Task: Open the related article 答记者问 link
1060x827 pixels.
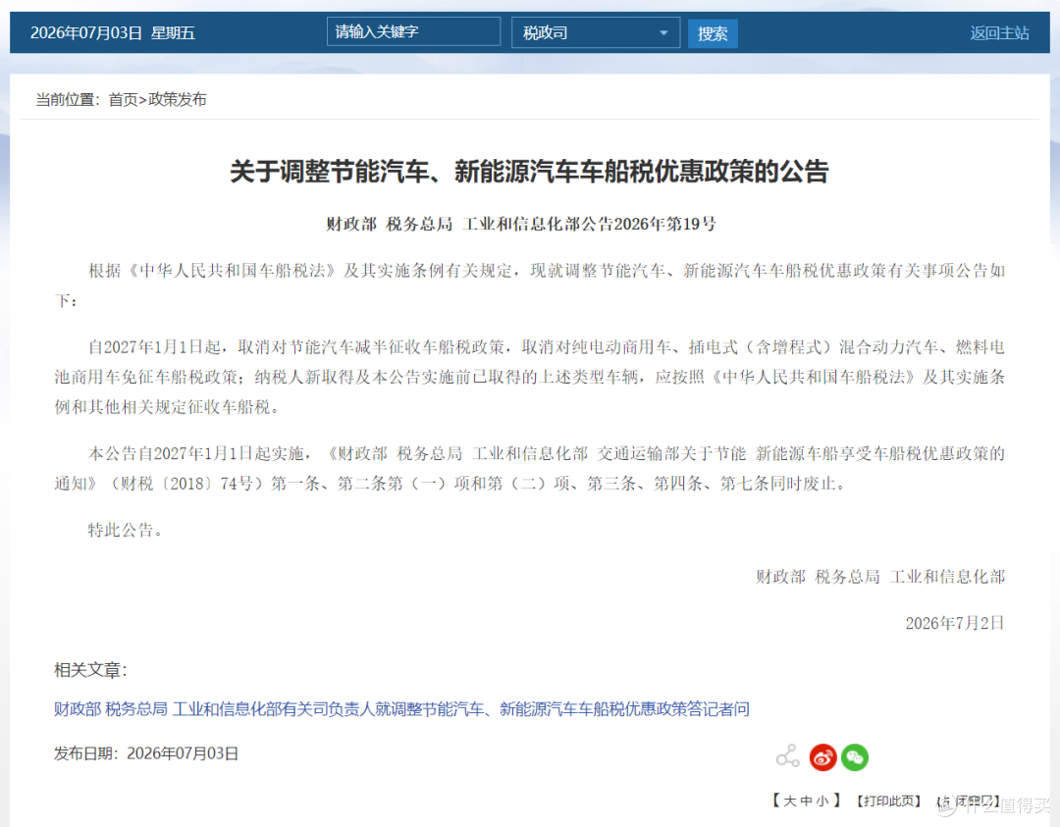Action: pyautogui.click(x=401, y=708)
